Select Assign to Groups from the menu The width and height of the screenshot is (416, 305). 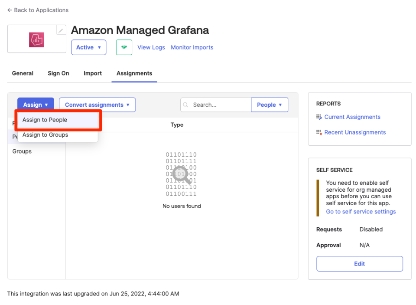point(45,135)
